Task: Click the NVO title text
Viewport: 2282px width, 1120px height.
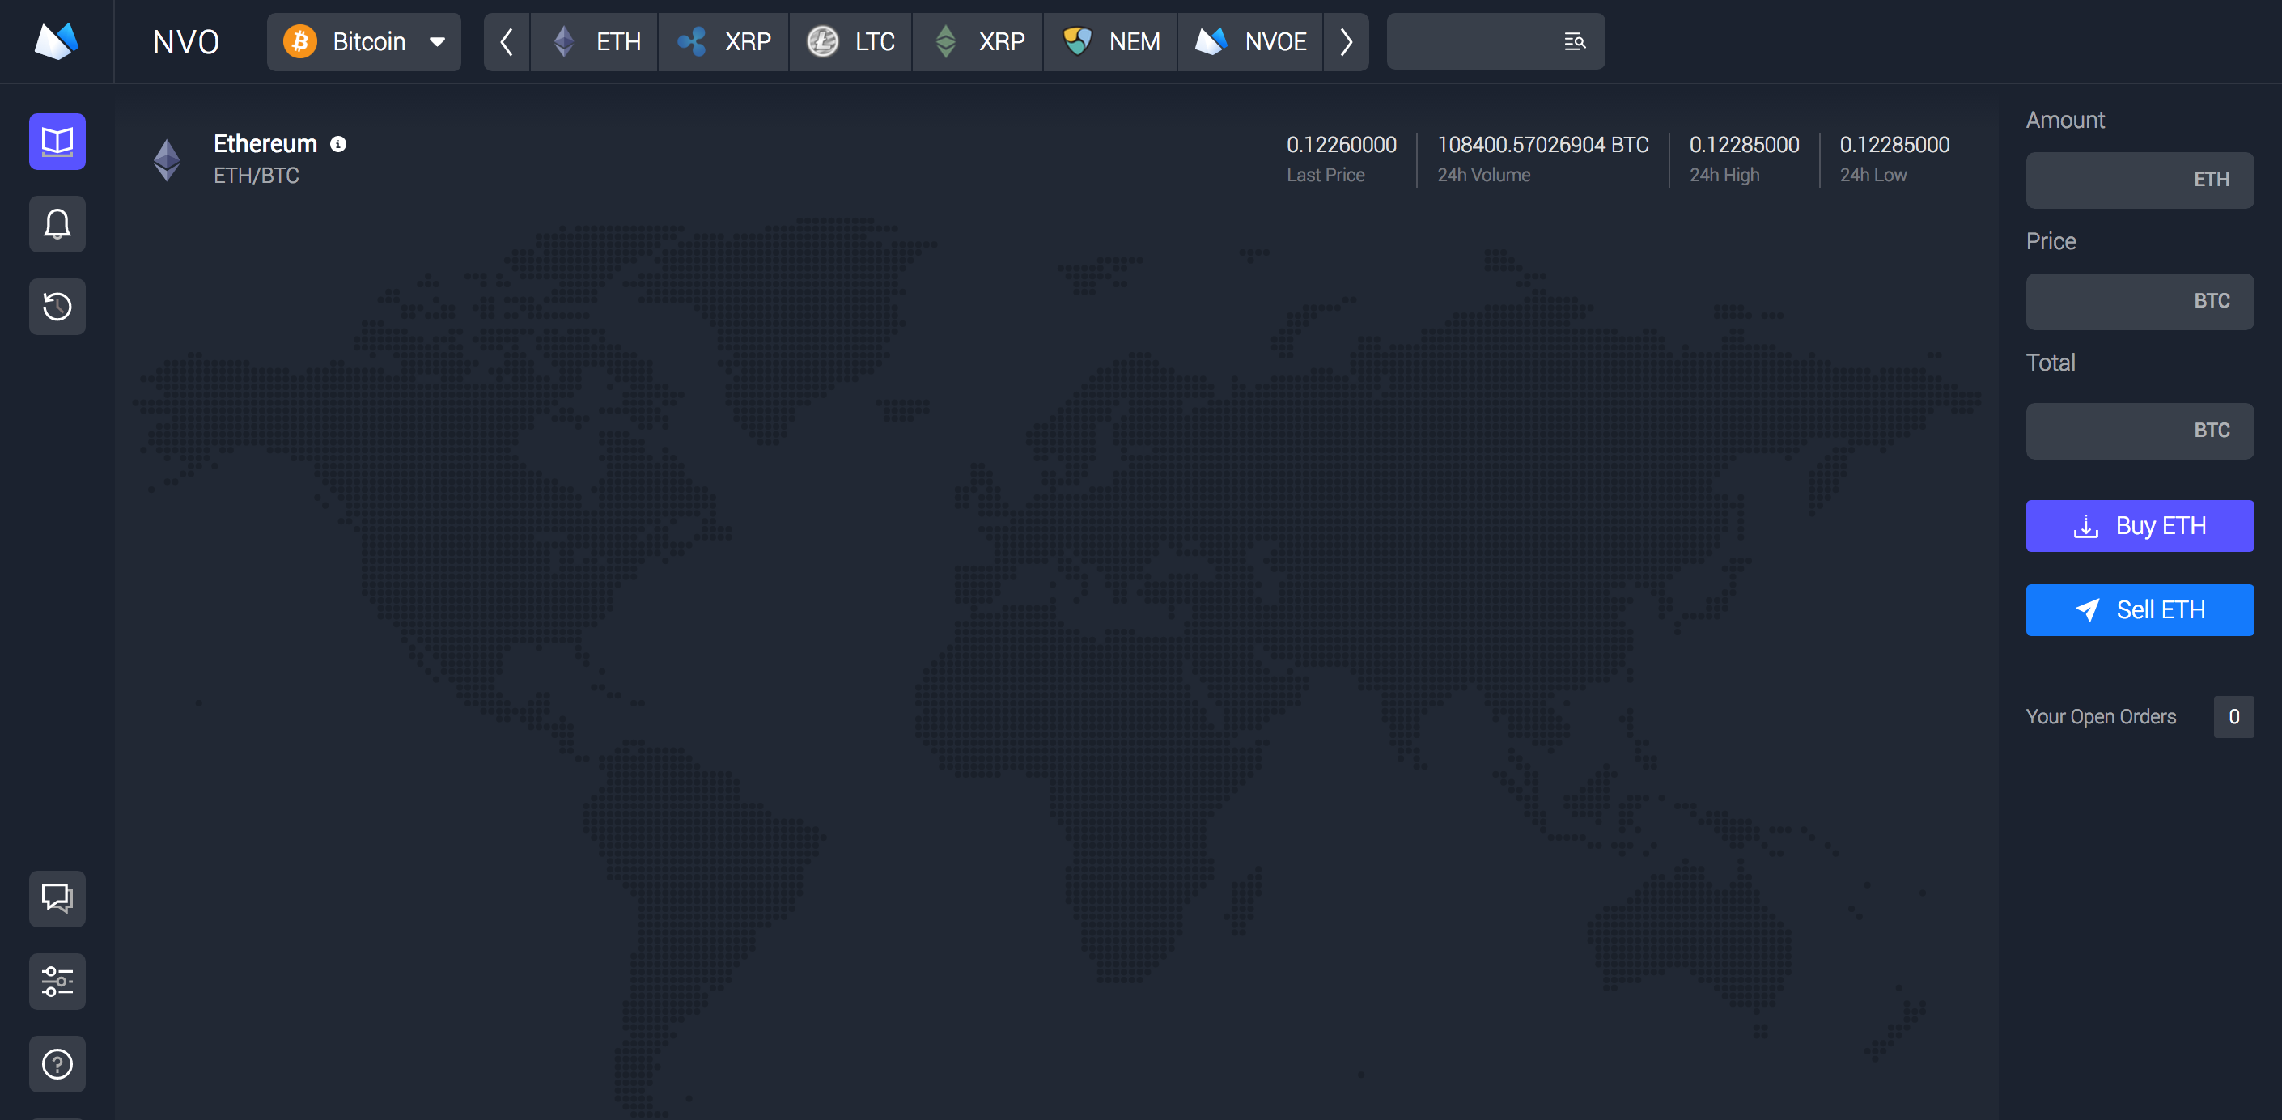Action: pos(186,41)
